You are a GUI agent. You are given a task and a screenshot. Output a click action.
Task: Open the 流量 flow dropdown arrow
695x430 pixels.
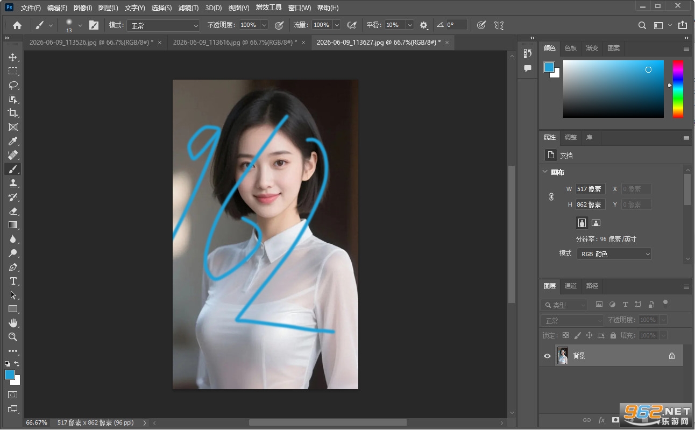coord(337,25)
